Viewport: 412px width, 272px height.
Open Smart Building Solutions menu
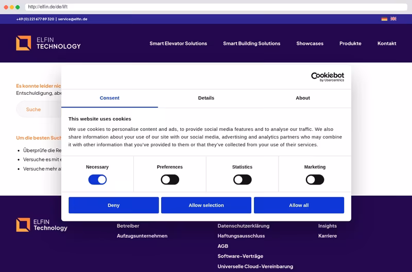[252, 44]
